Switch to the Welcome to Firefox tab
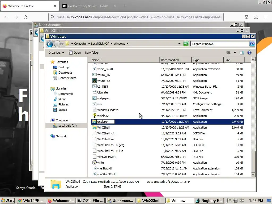 click(30, 6)
